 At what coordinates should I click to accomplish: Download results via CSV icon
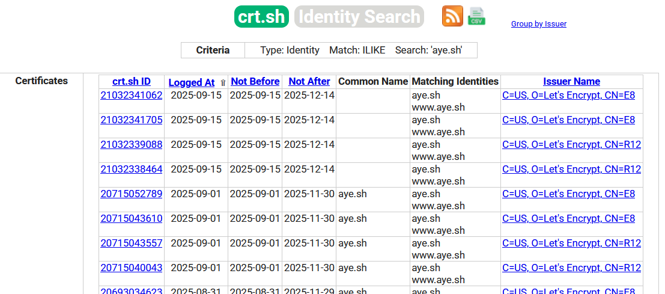point(477,16)
